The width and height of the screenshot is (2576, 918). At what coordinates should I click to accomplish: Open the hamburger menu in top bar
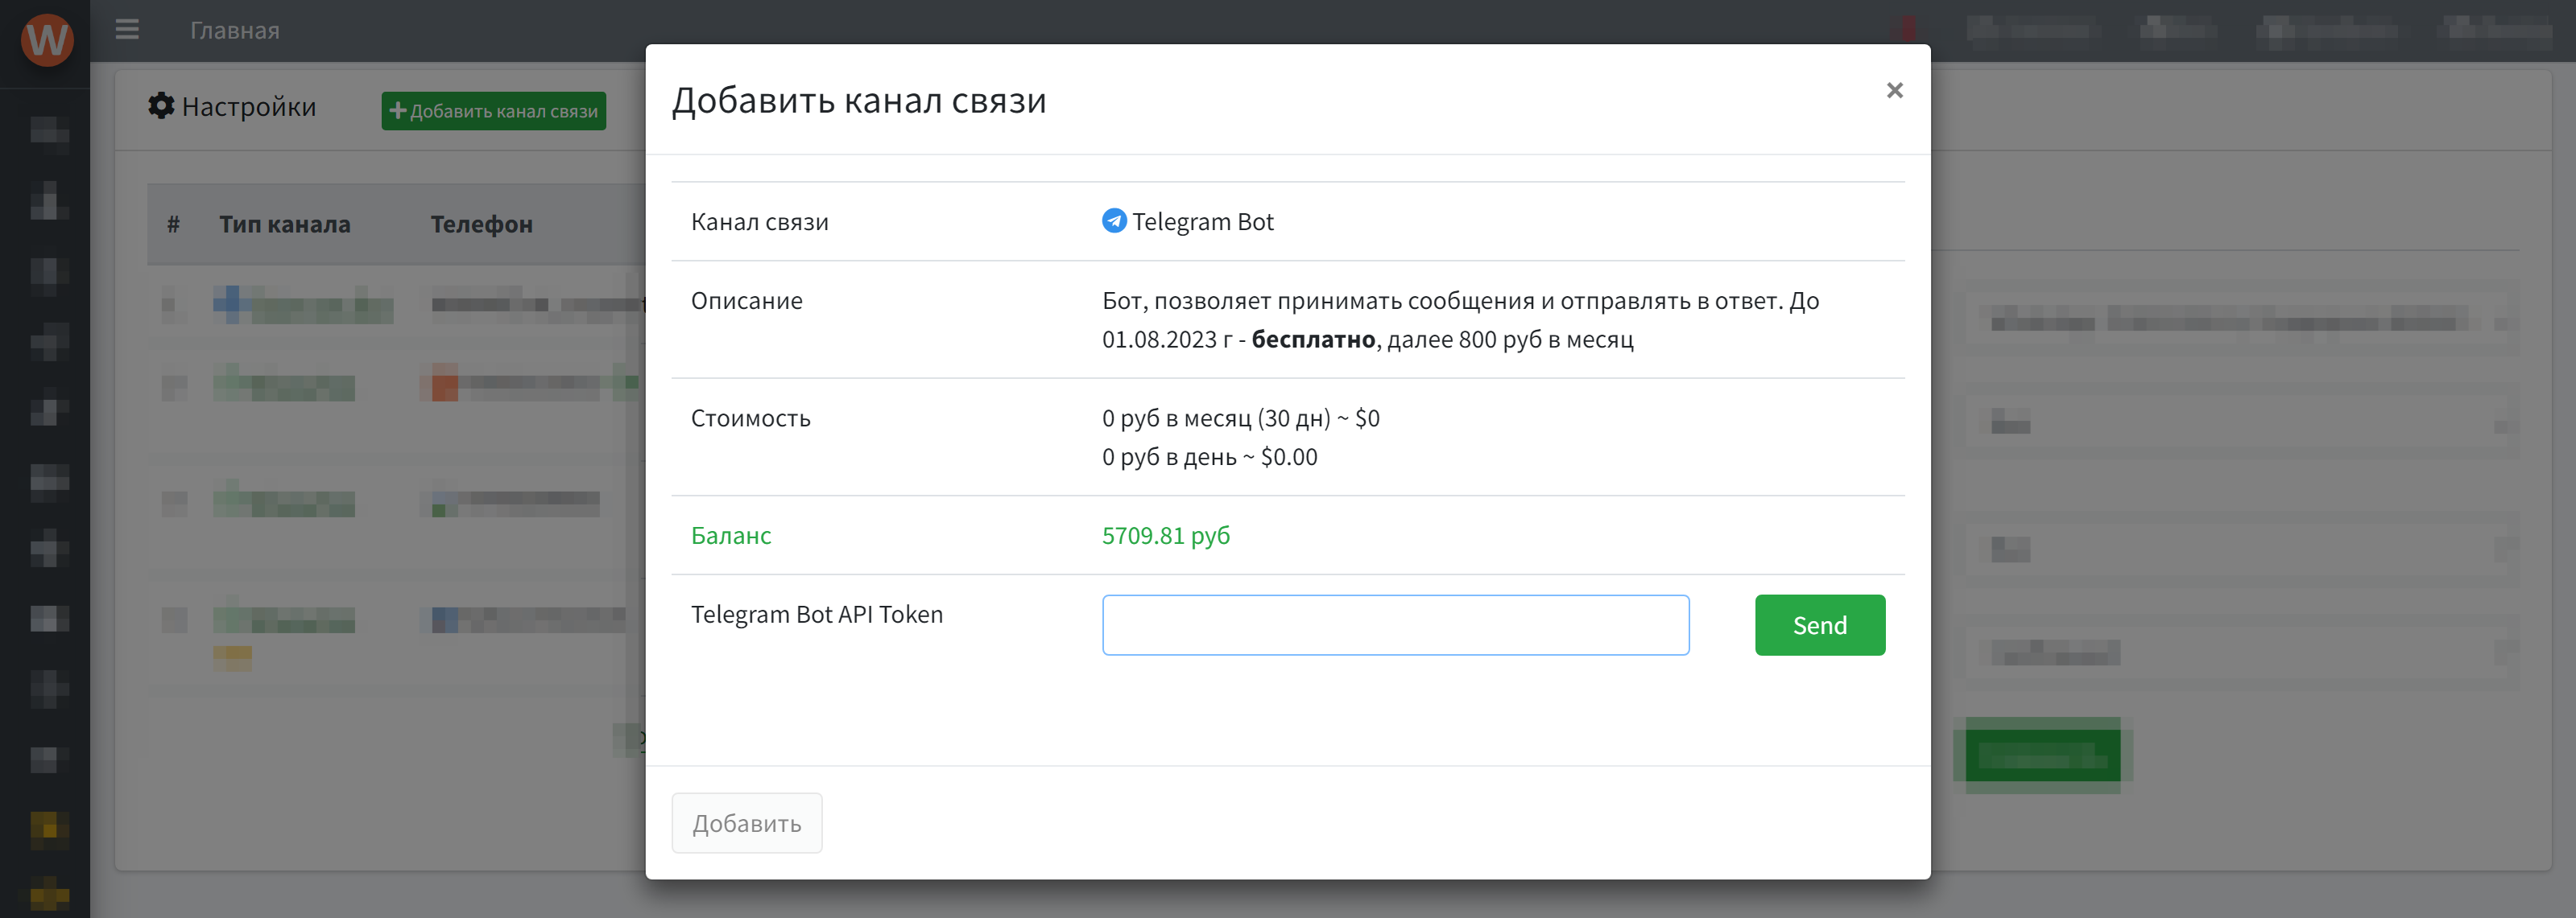point(127,30)
